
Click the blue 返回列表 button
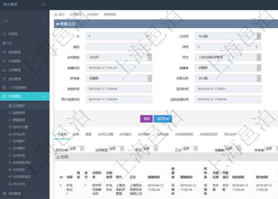[163, 119]
